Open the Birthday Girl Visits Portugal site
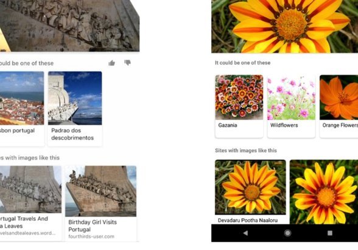 [100, 203]
